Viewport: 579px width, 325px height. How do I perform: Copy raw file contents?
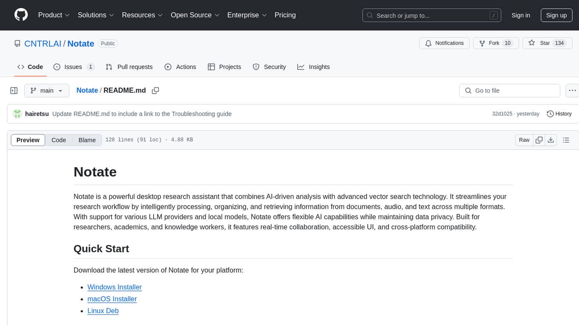539,140
